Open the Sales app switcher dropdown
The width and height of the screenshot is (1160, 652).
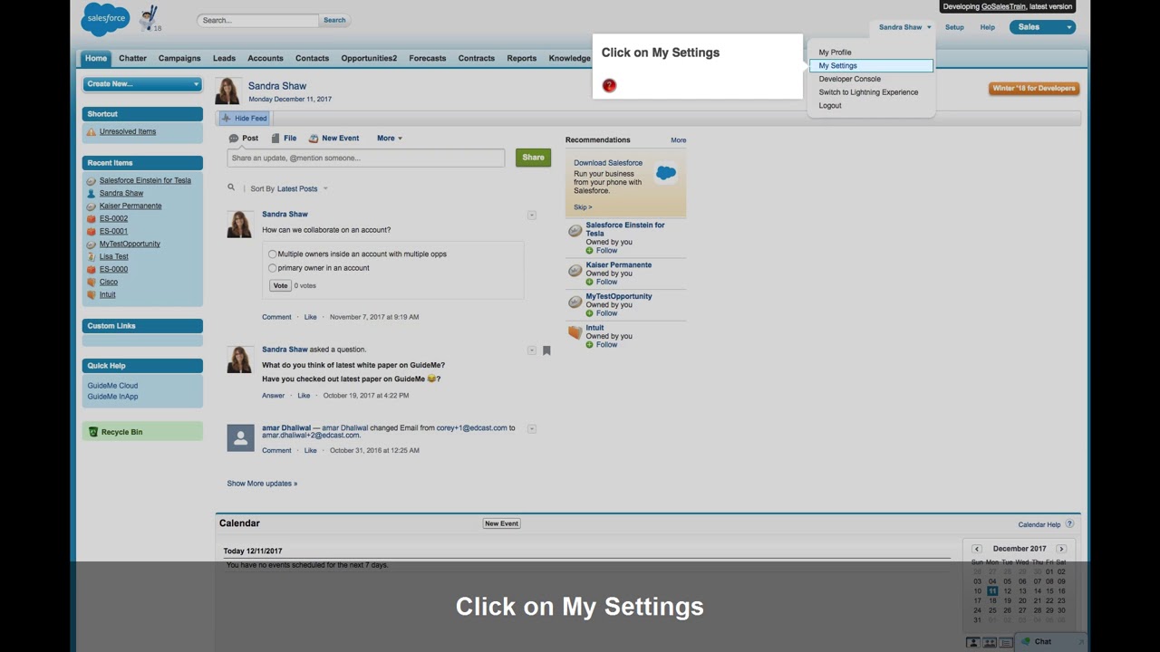(x=1042, y=27)
